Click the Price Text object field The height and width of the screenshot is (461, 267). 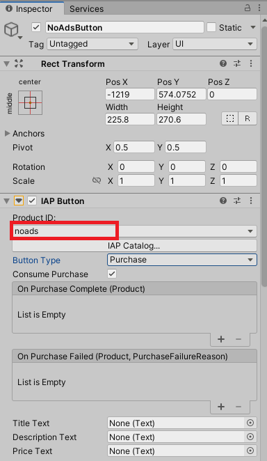176,451
